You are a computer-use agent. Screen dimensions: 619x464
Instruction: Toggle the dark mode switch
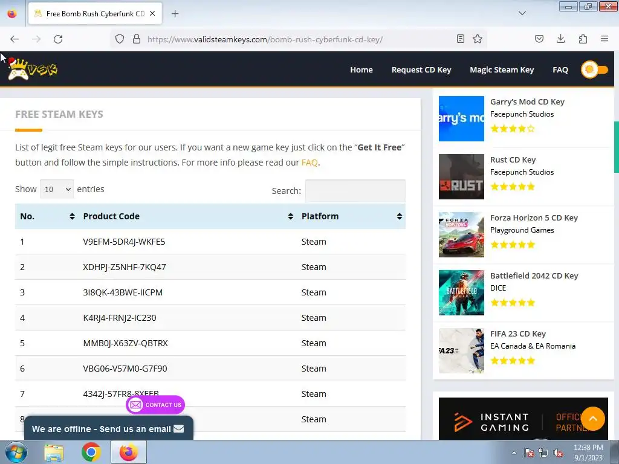coord(595,70)
